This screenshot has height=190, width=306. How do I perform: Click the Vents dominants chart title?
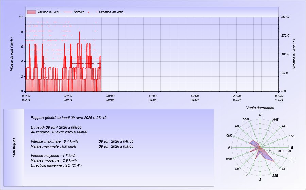tap(260, 108)
